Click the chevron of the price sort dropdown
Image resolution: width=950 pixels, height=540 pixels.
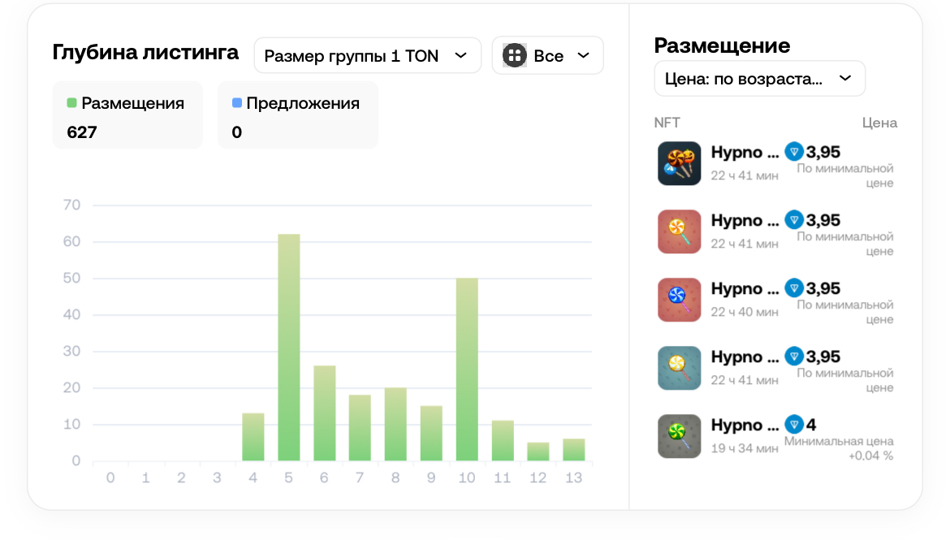point(845,78)
